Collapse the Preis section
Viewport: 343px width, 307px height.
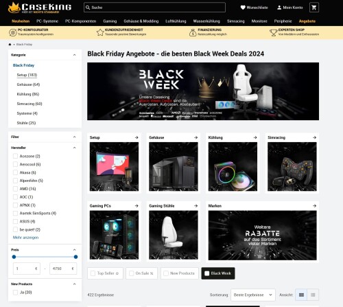coord(74,250)
